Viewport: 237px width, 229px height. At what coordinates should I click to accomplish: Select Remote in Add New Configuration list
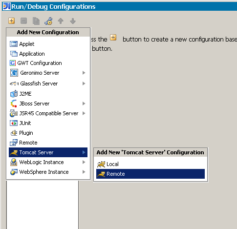[48, 143]
